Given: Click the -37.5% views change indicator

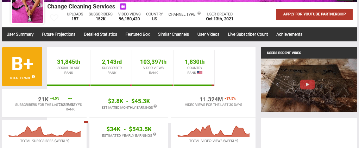Looking at the screenshot, I should [230, 99].
